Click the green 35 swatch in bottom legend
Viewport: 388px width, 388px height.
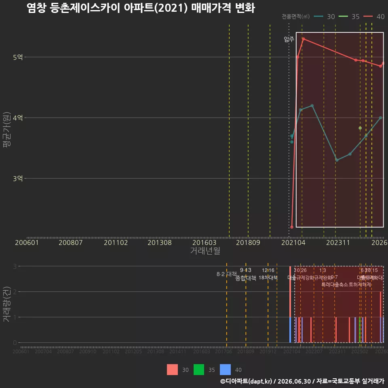[x=199, y=370]
